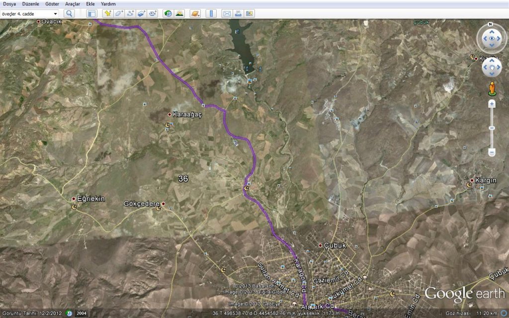This screenshot has height=318, width=509.
Task: Toggle historical imagery clock
Action: (x=168, y=13)
